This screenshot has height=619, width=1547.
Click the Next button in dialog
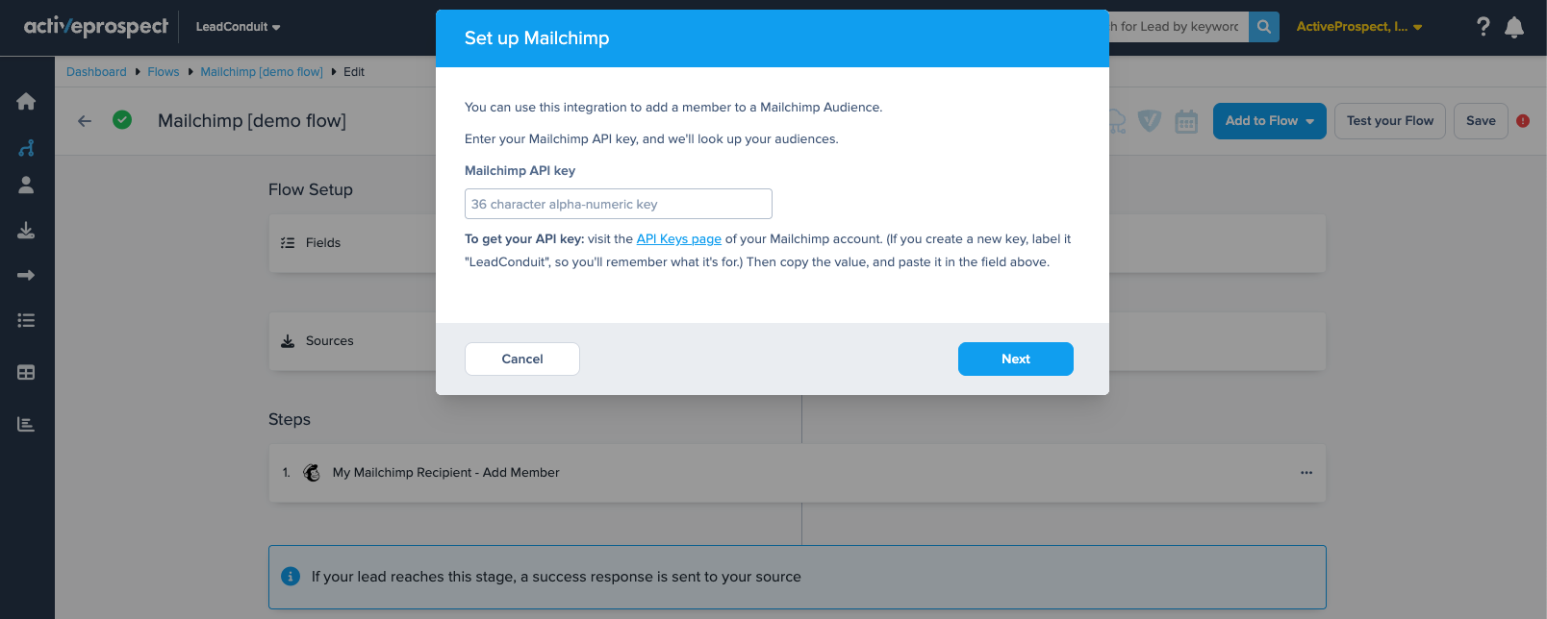point(1016,359)
